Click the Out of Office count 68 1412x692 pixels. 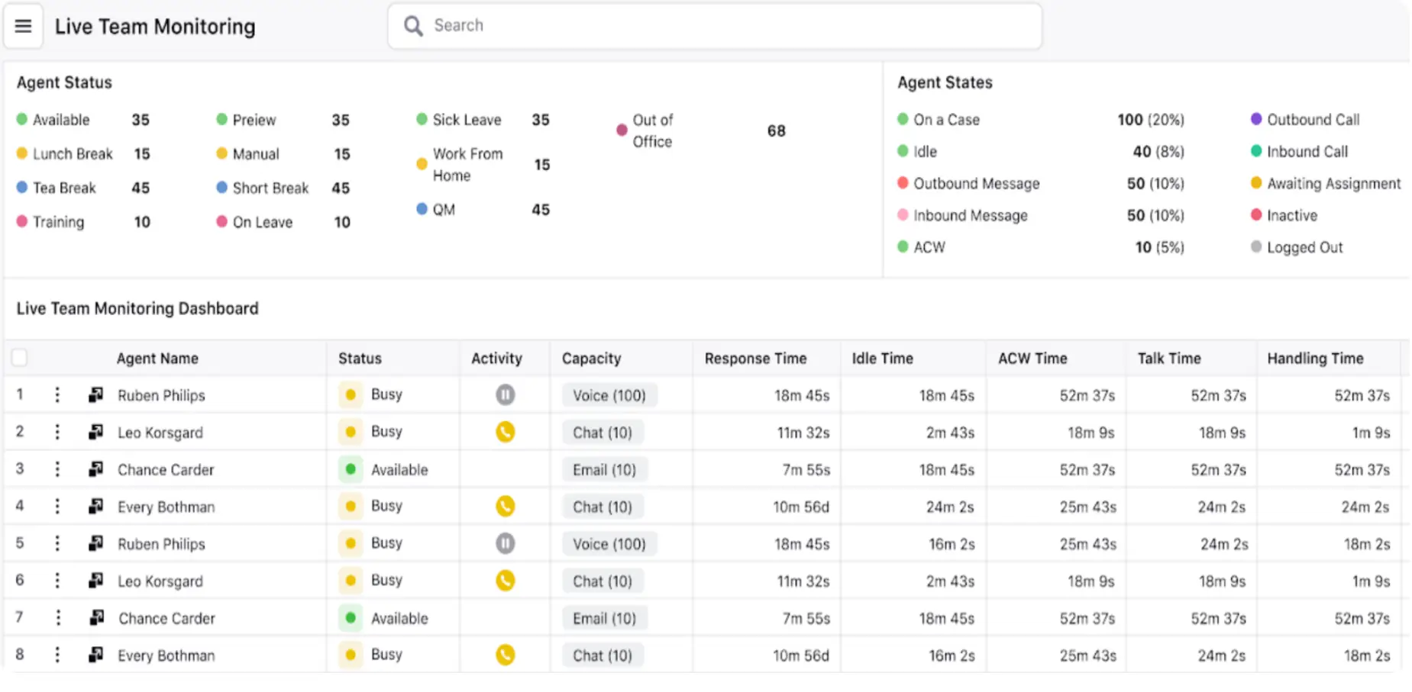coord(776,130)
